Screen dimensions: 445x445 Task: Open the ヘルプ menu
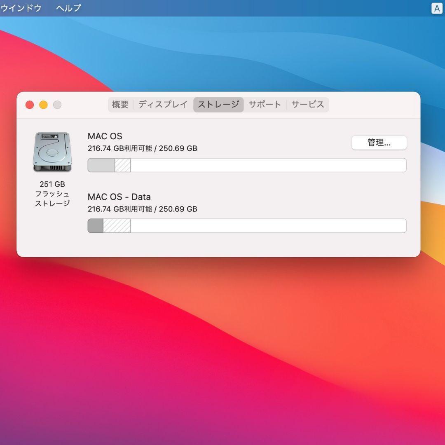[67, 8]
